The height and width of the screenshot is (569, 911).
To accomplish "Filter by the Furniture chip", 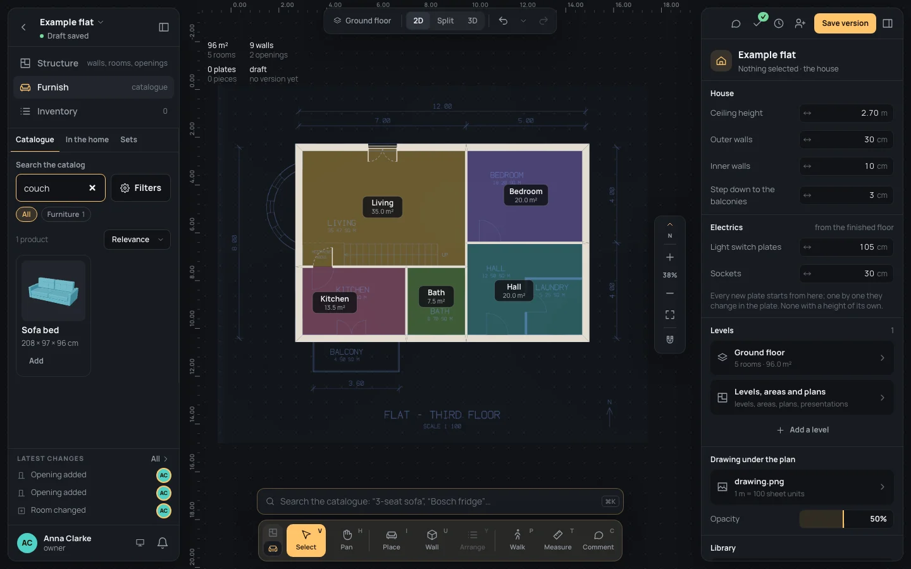I will click(x=66, y=214).
